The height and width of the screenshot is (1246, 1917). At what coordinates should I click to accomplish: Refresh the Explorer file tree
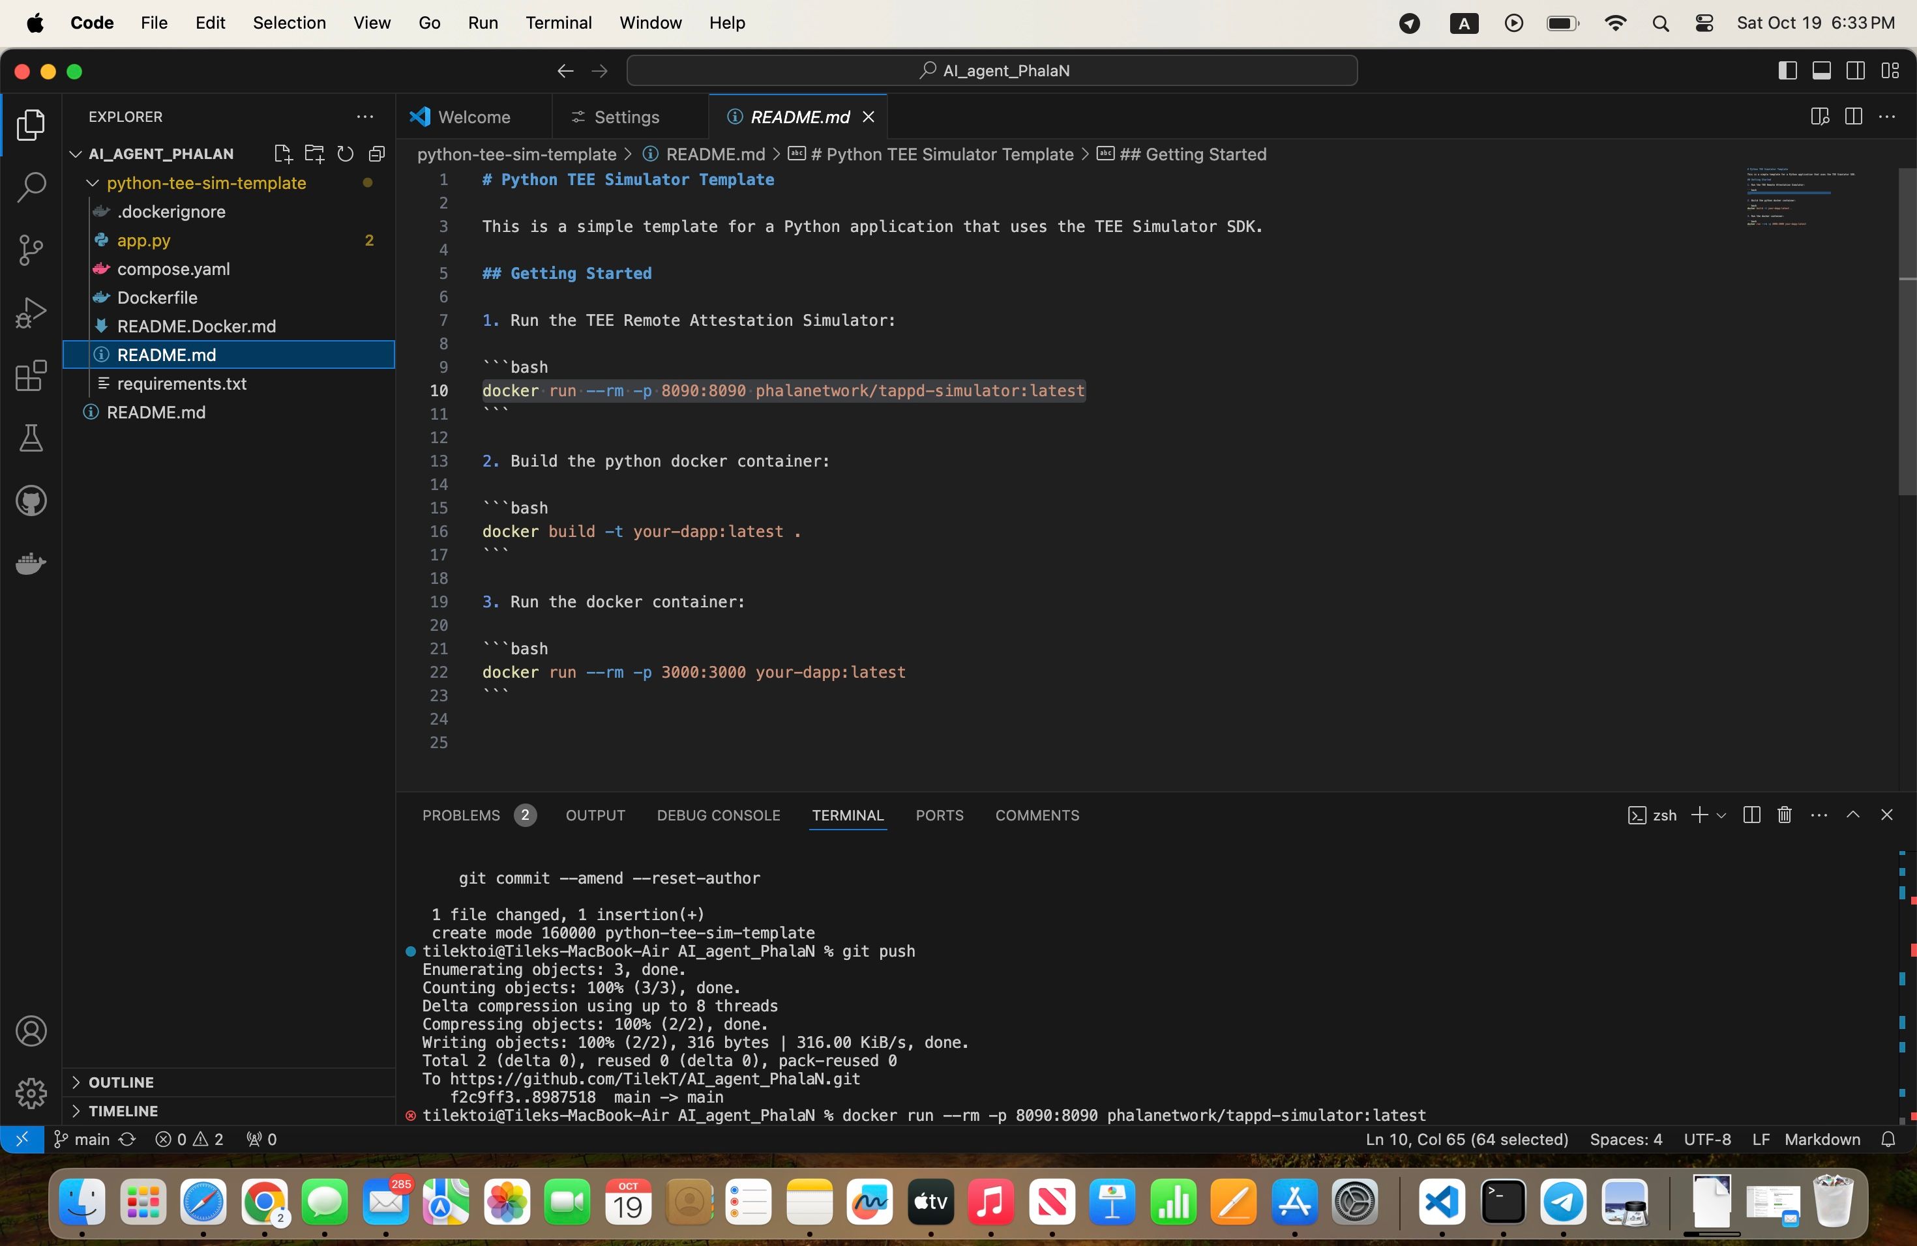pyautogui.click(x=346, y=154)
